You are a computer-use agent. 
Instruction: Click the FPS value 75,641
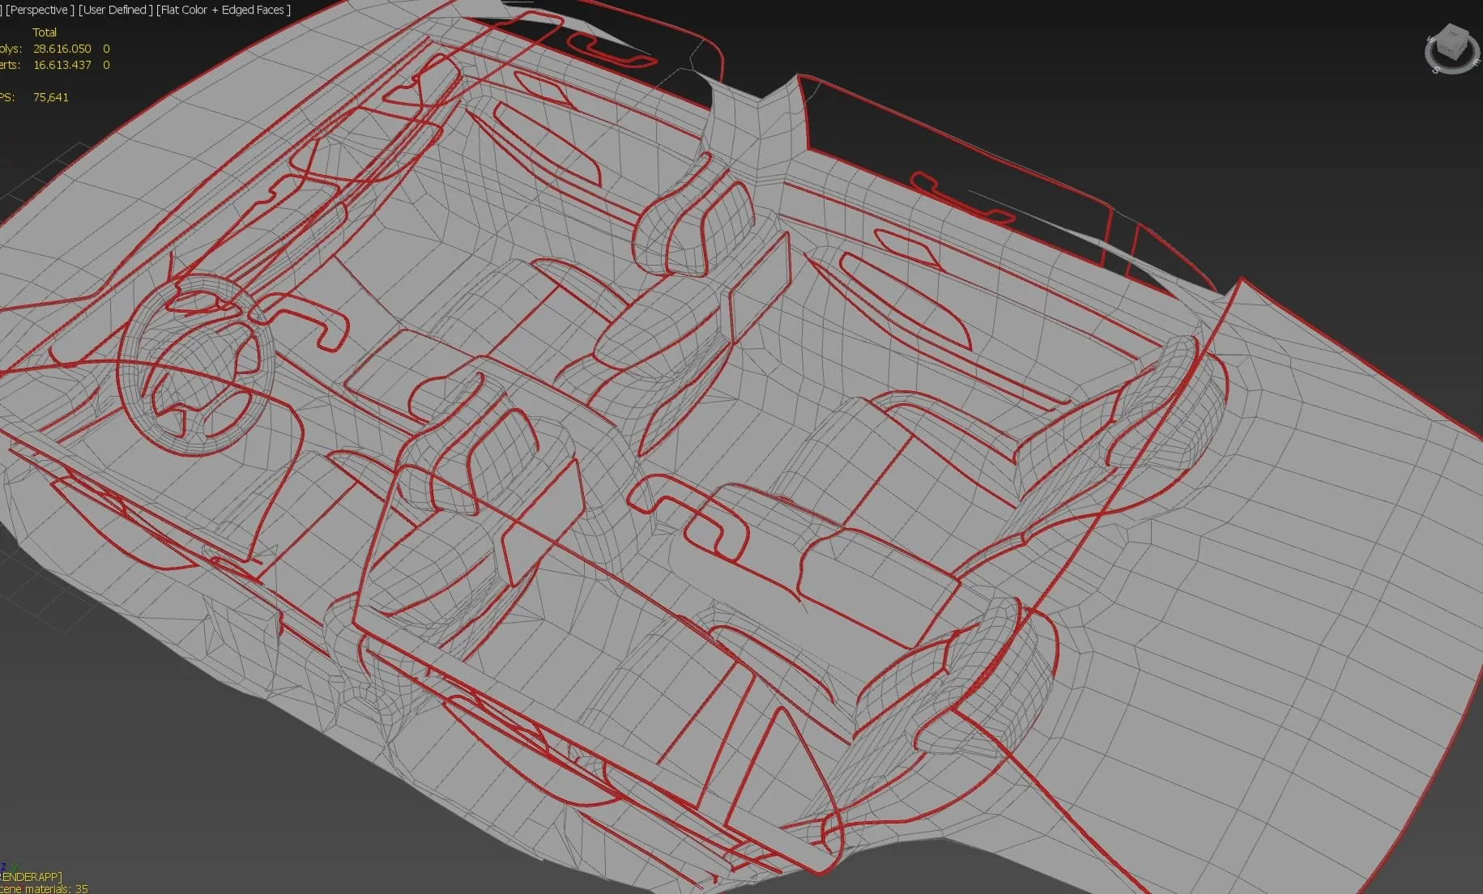[51, 97]
